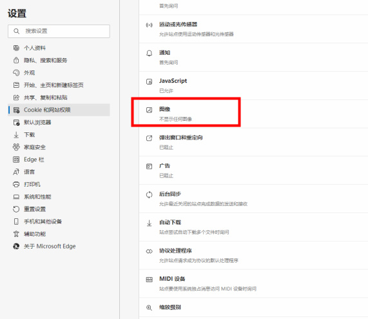Viewport: 368px width, 319px height.
Task: Click the sync icon for 后台同步
Action: click(150, 194)
